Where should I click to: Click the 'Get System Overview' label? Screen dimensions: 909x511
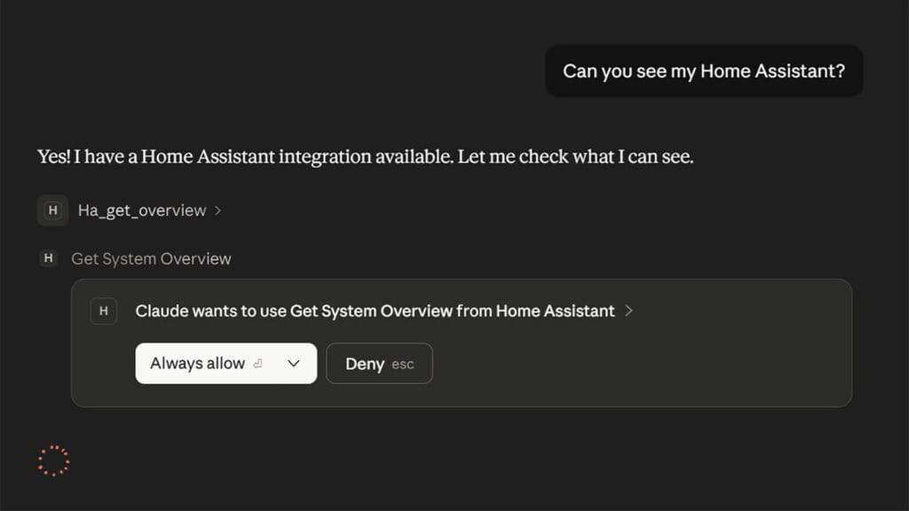tap(151, 258)
